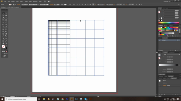Select the Eraser tool

pyautogui.click(x=6, y=25)
